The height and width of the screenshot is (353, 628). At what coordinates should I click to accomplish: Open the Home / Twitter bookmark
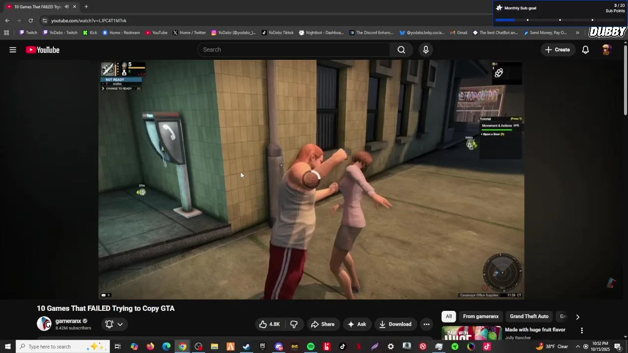coord(189,33)
